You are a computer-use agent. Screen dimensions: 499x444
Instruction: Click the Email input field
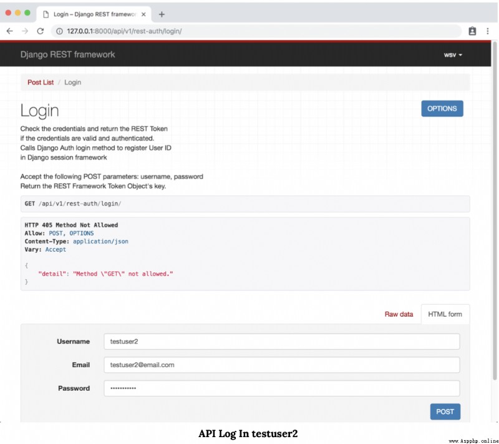click(282, 365)
